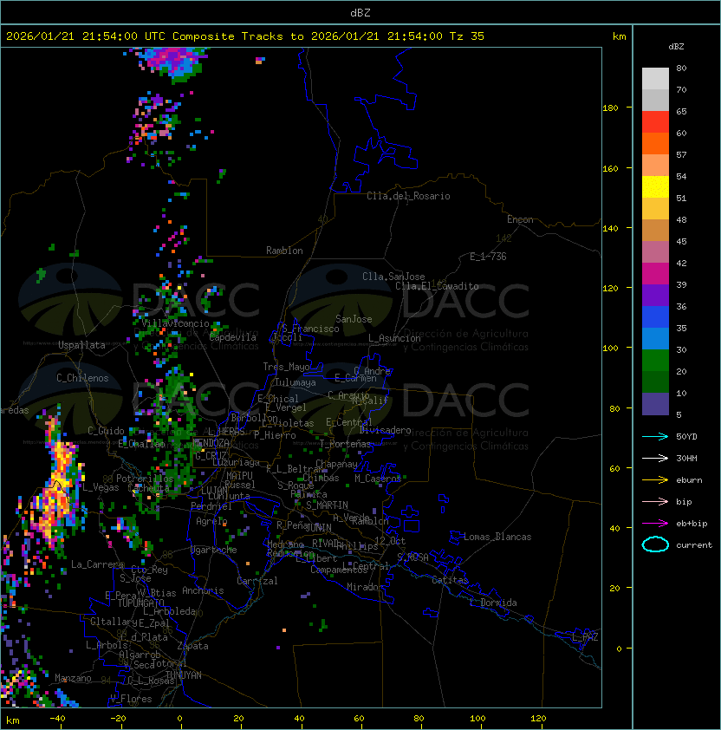Click the Mirador map label
The width and height of the screenshot is (721, 730).
(365, 587)
